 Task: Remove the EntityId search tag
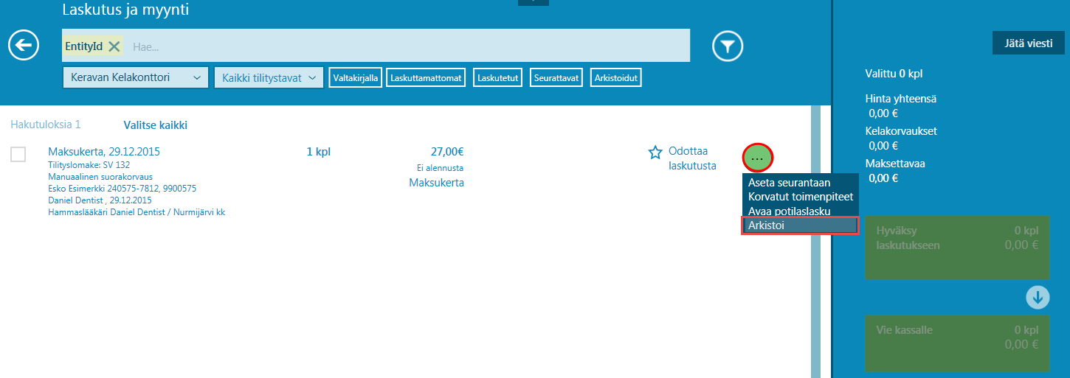(x=114, y=46)
